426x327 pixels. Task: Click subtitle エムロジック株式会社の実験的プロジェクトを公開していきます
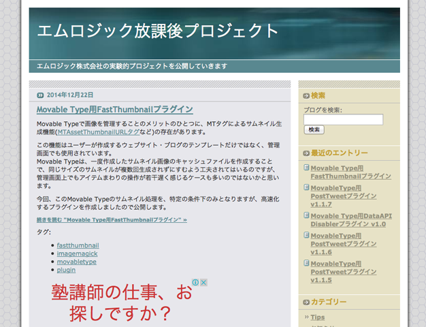coord(132,66)
